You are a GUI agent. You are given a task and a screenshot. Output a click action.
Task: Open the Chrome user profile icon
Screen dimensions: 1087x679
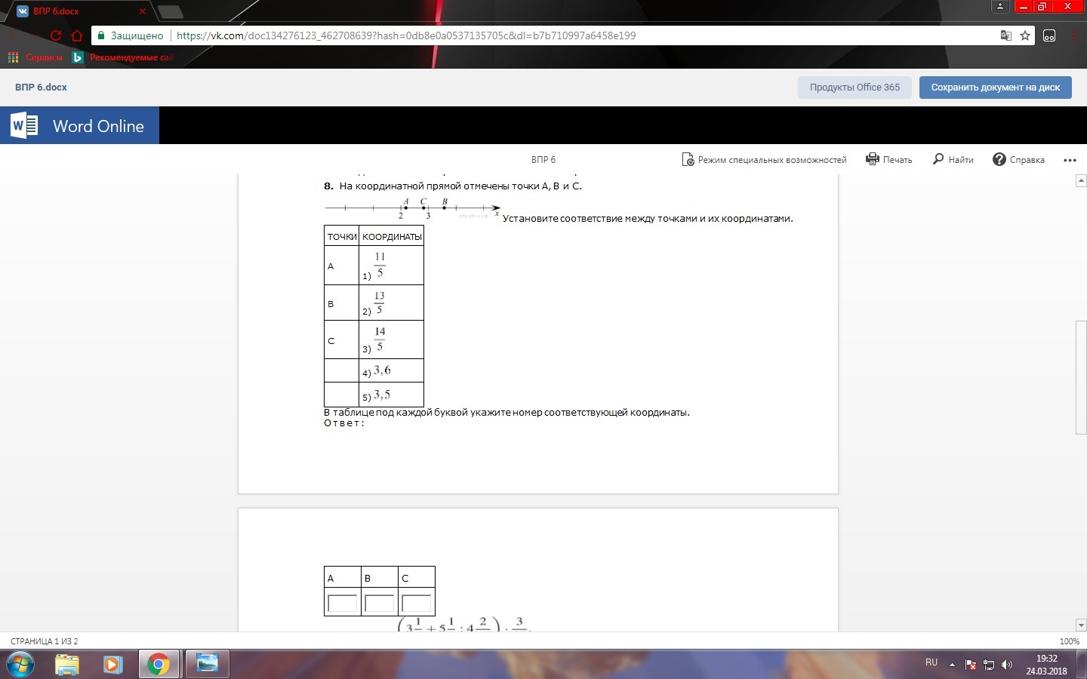(x=1000, y=7)
